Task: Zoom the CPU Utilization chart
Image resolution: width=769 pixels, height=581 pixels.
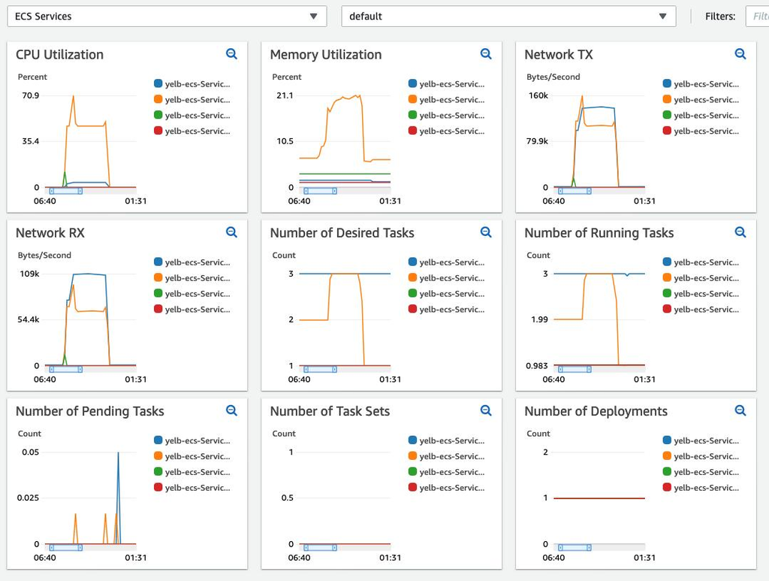Action: coord(231,54)
